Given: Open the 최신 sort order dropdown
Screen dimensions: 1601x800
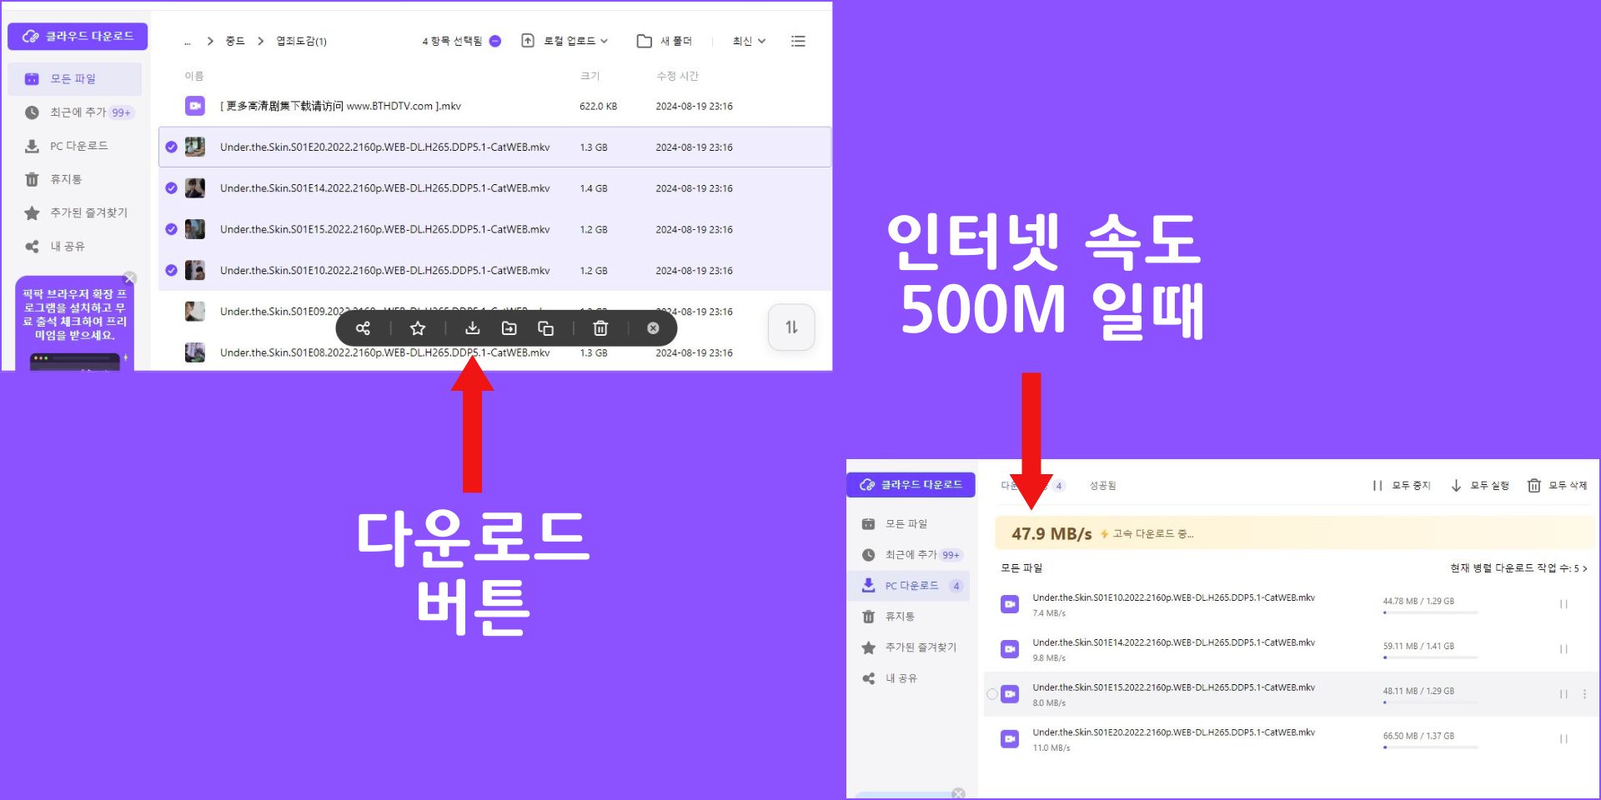Looking at the screenshot, I should pos(746,41).
